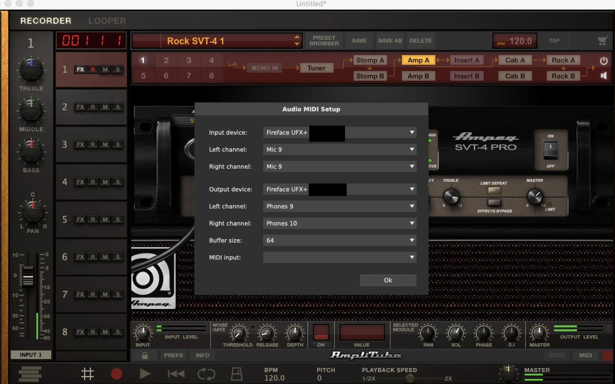This screenshot has width=615, height=384.
Task: Click the BPM 120.0 display field
Action: (515, 41)
